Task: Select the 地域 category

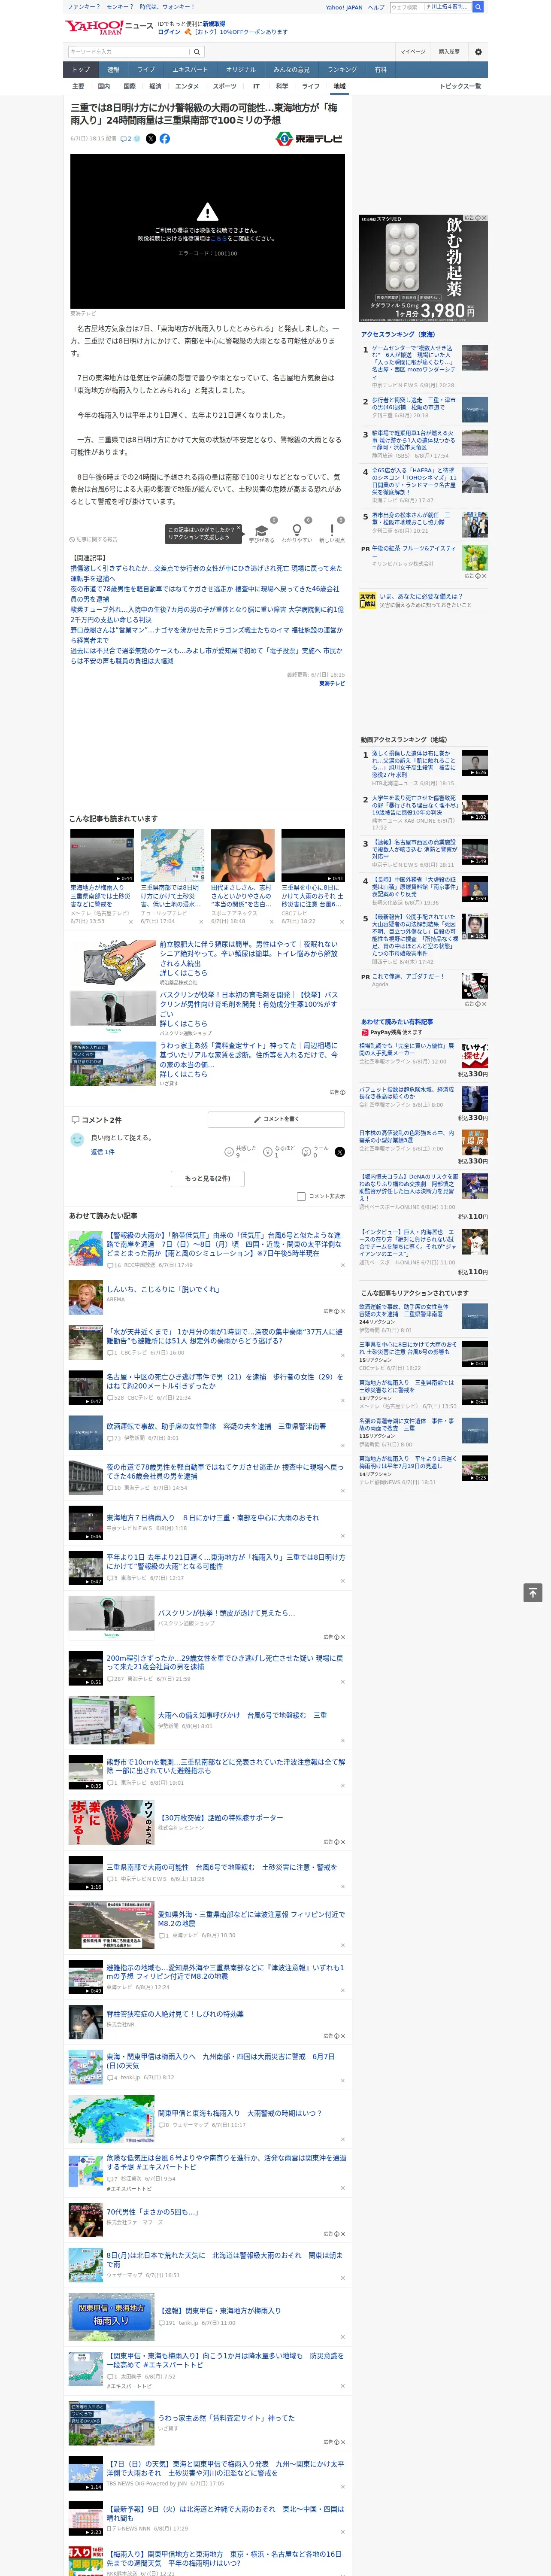Action: pos(339,86)
